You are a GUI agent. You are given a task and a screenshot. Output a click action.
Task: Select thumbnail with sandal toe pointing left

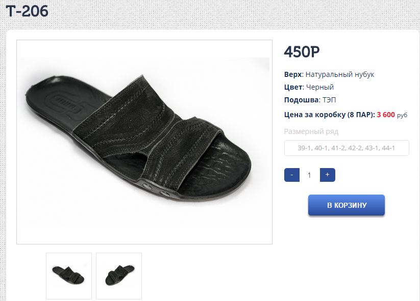(119, 276)
